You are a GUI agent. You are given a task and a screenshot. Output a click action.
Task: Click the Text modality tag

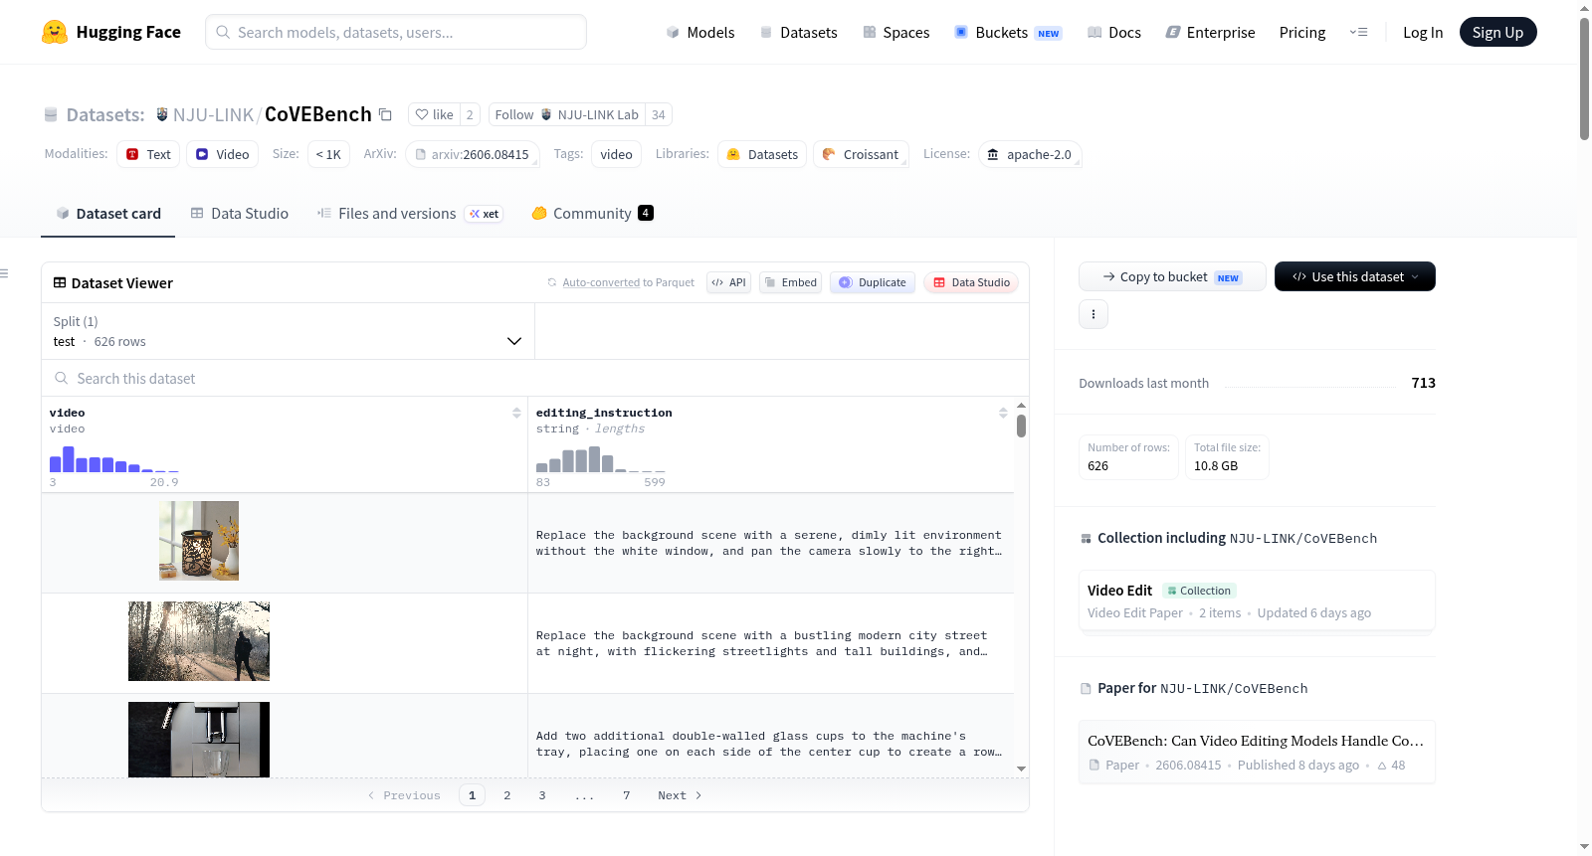(148, 154)
